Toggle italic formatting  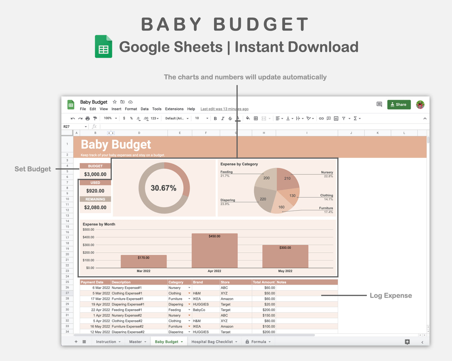[x=223, y=118]
